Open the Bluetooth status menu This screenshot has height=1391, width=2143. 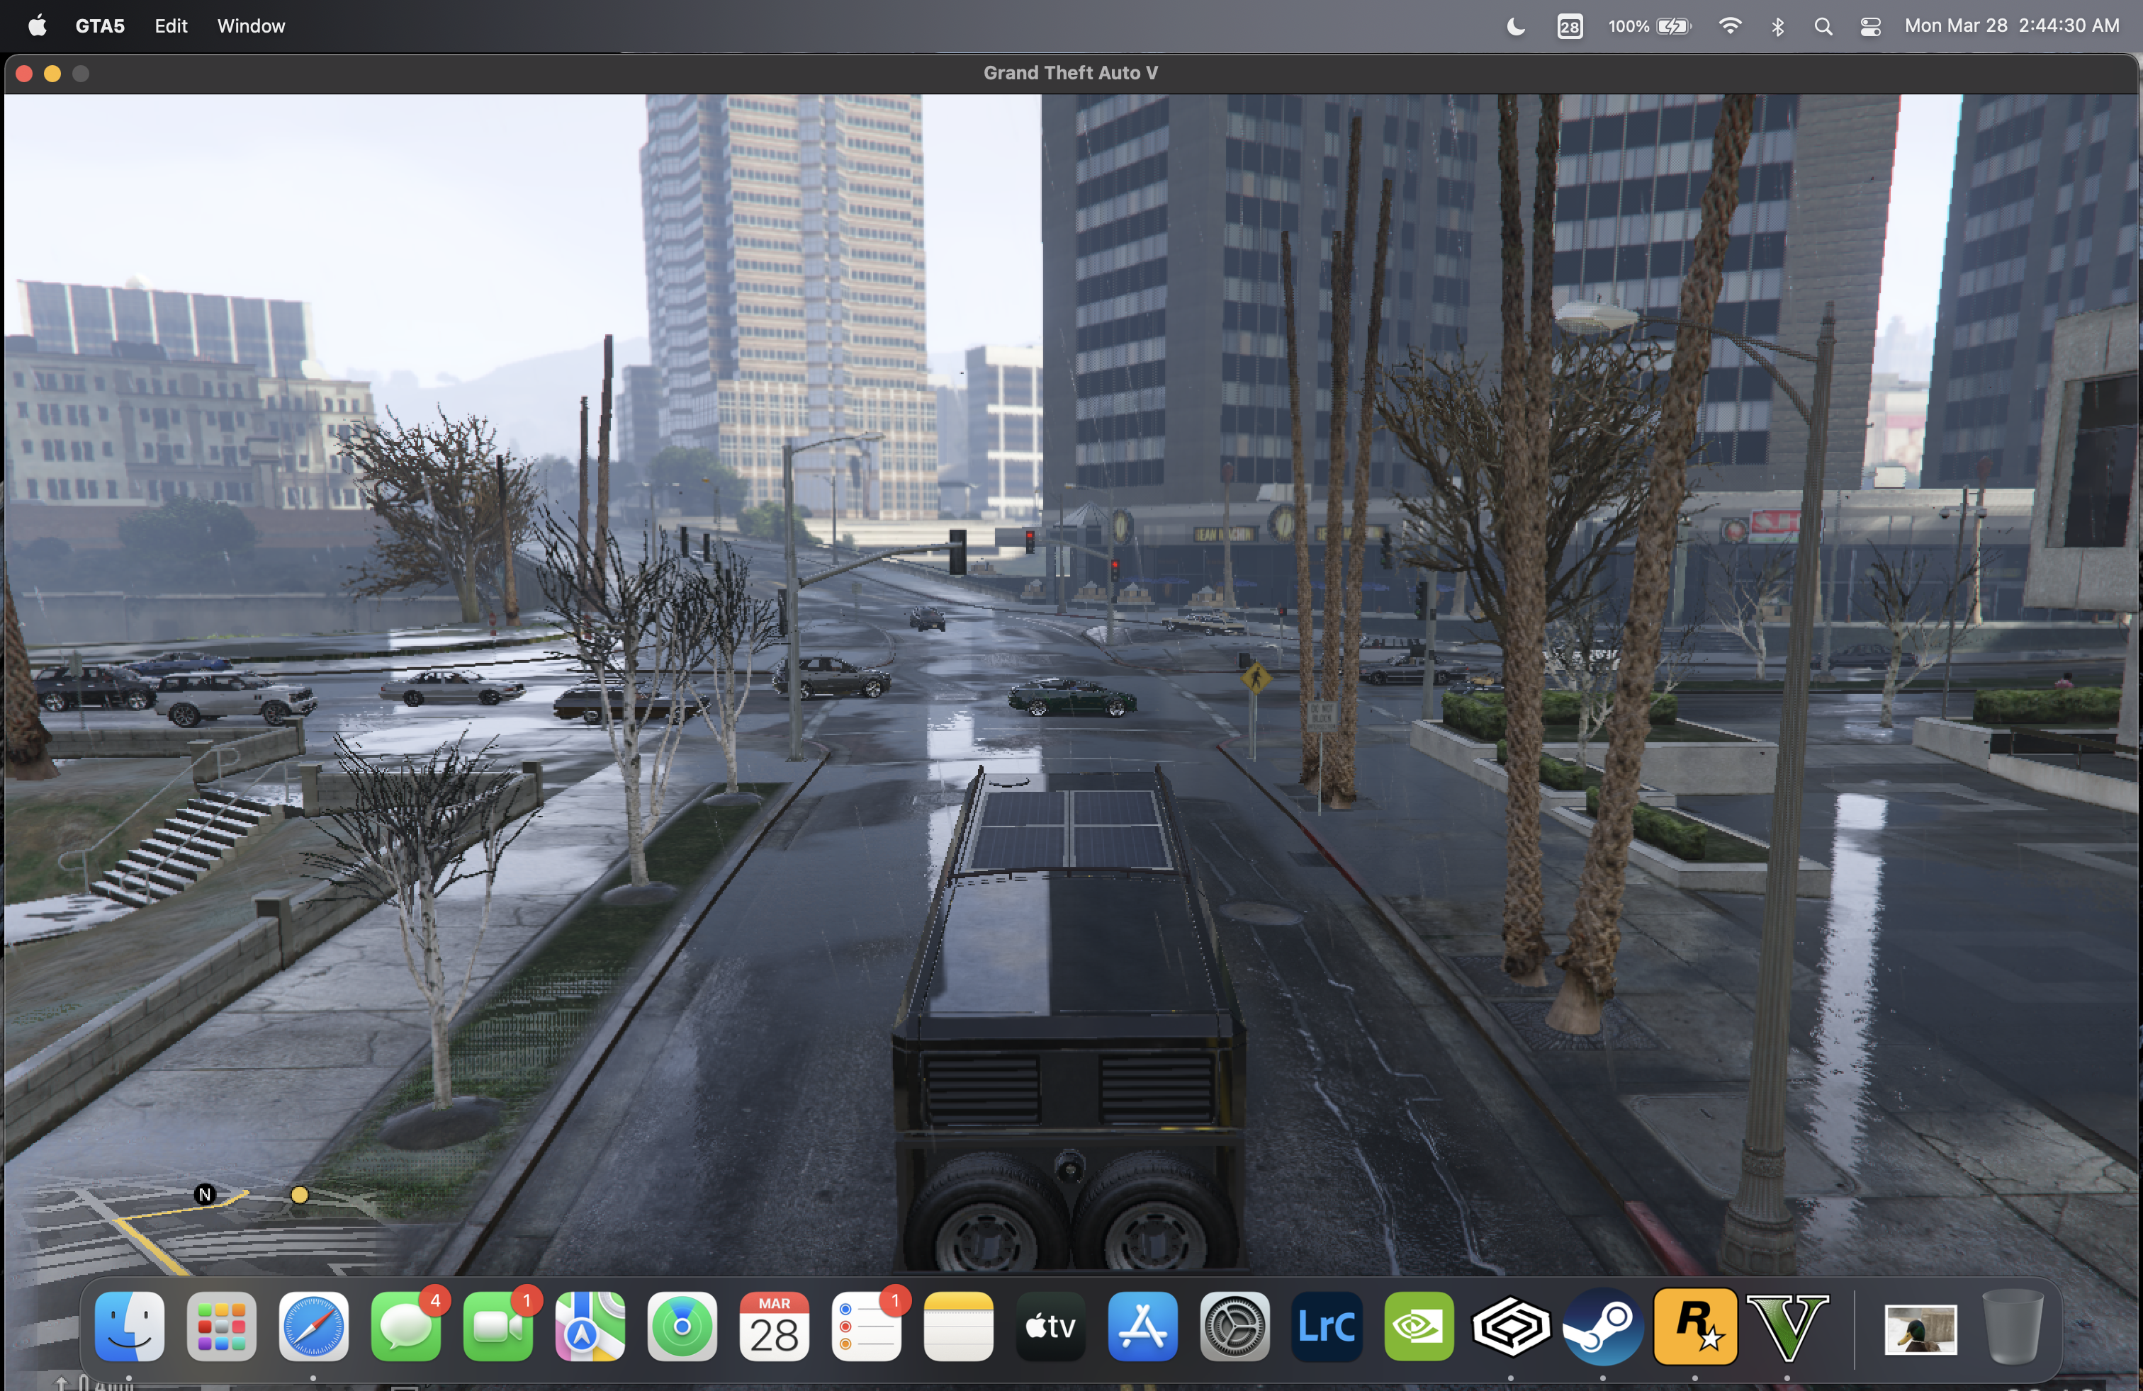tap(1778, 26)
